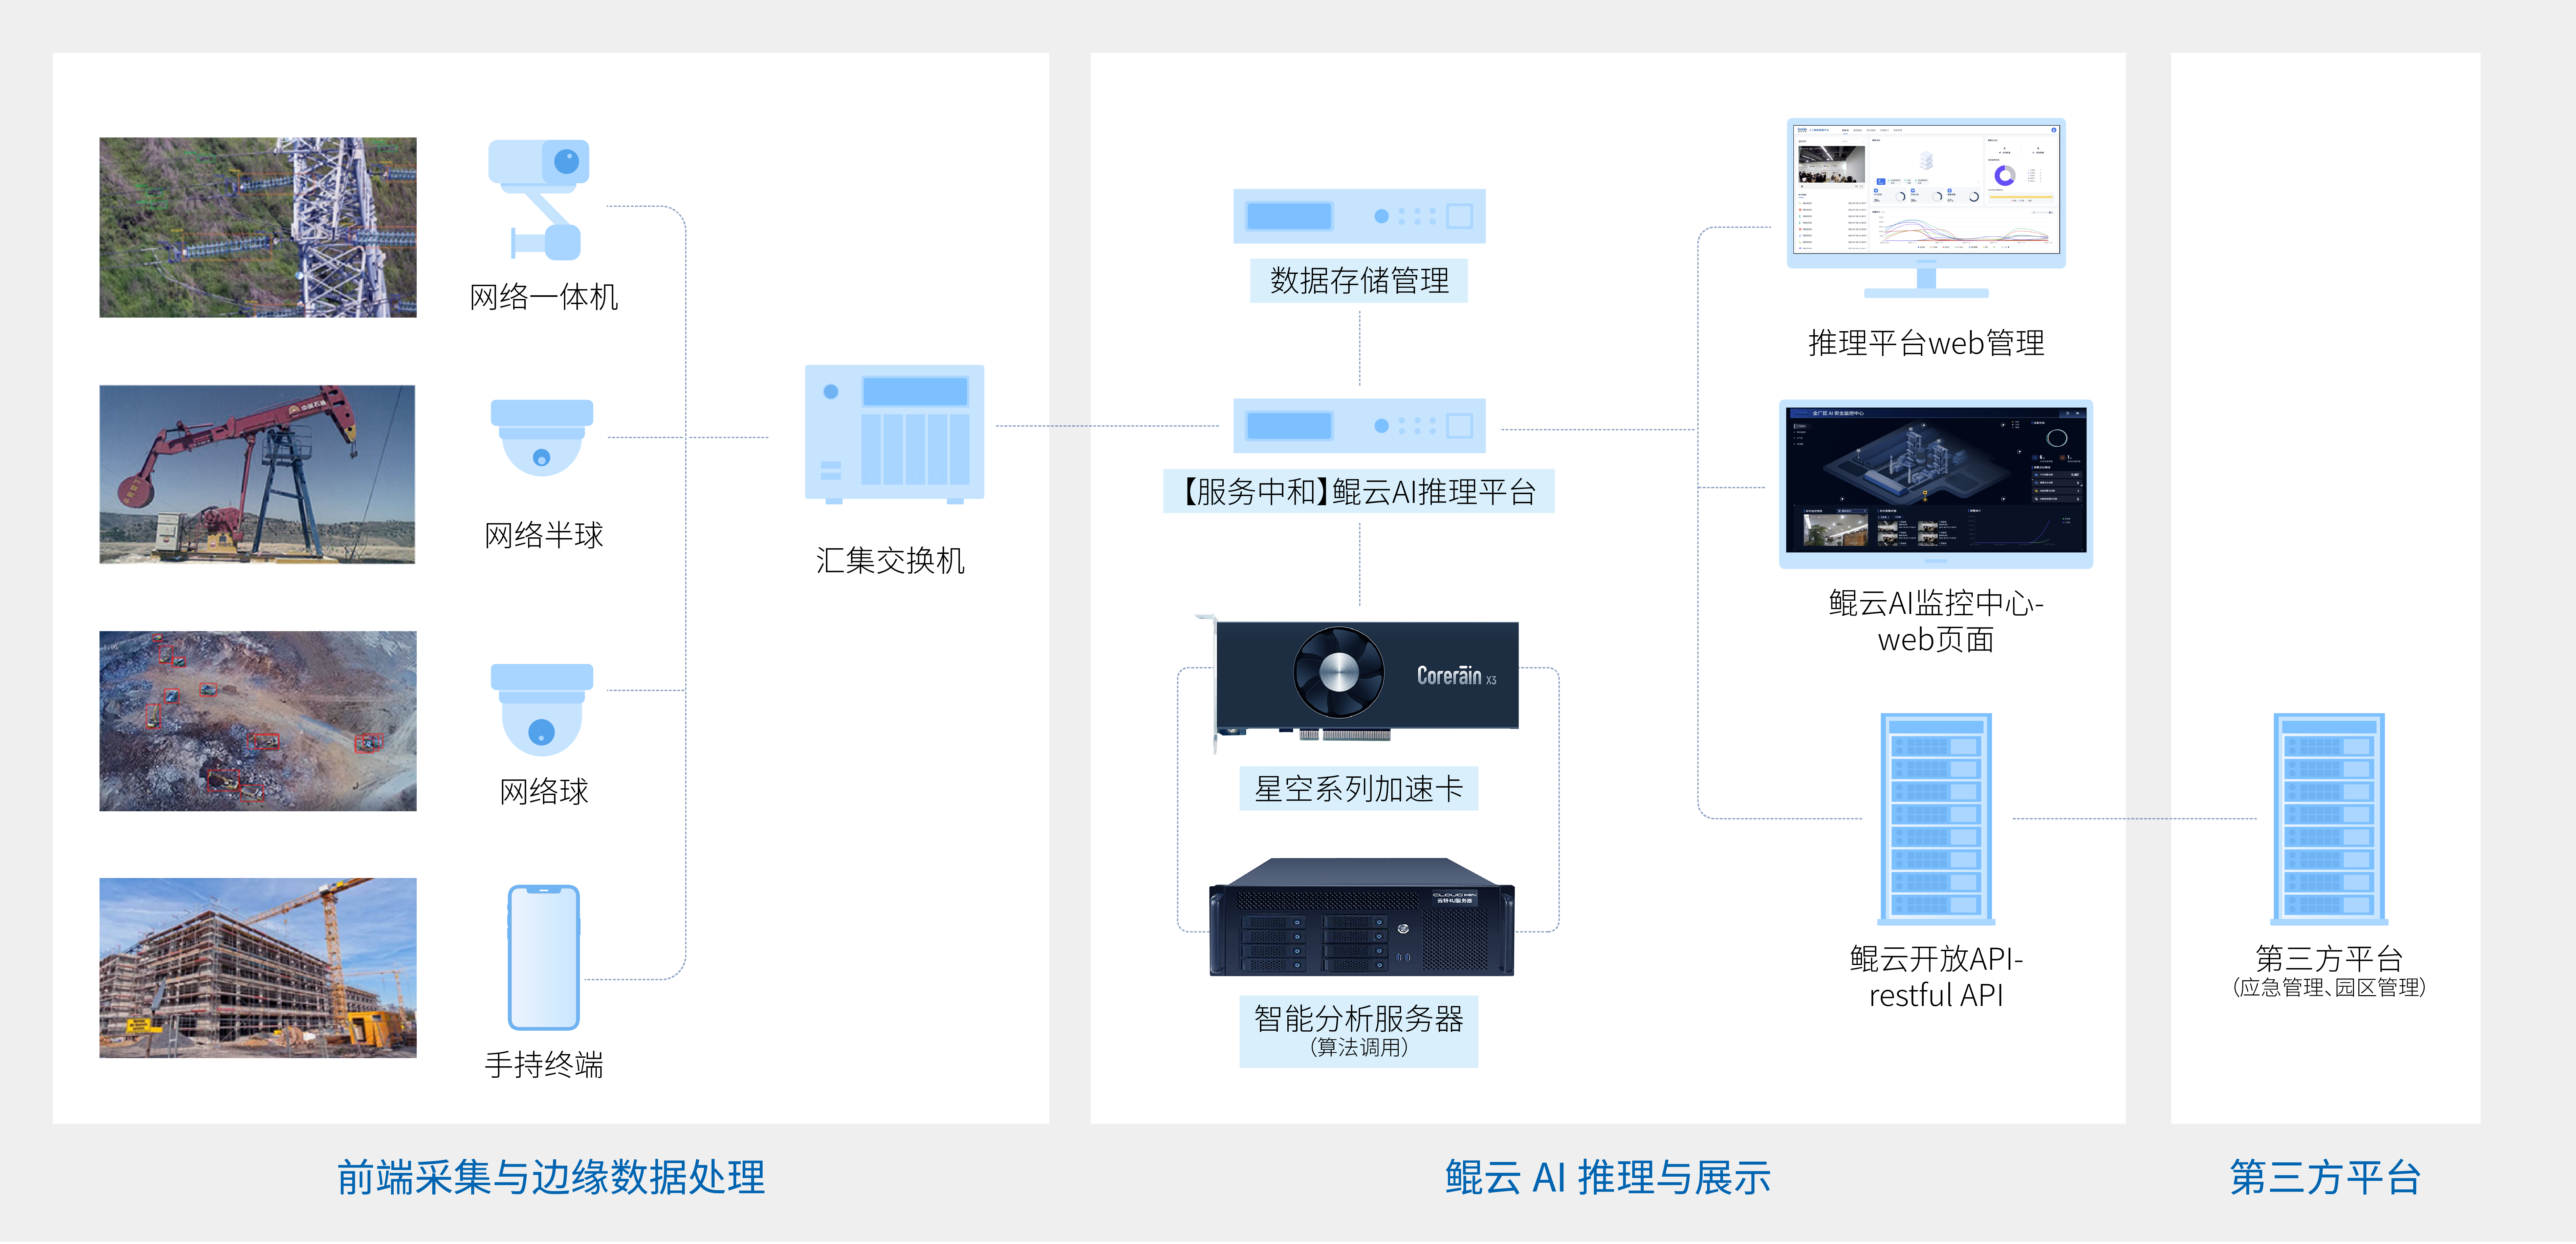Open the aerial mining site detection photo
This screenshot has width=2576, height=1244.
point(258,721)
